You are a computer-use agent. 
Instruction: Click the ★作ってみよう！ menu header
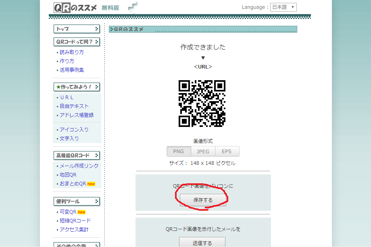[77, 87]
